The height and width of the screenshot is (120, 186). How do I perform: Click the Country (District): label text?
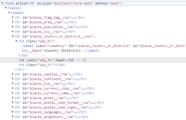pos(64,51)
